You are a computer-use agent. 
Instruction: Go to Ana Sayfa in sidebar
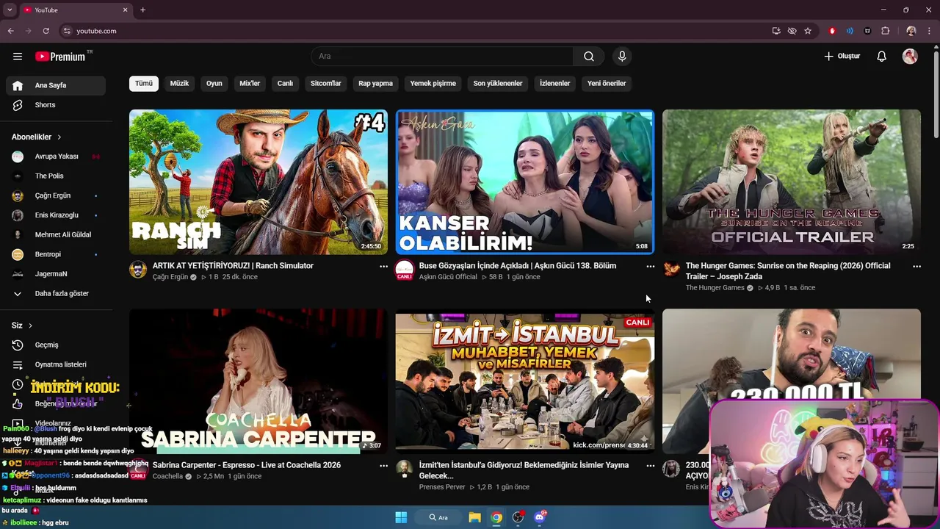pyautogui.click(x=56, y=85)
